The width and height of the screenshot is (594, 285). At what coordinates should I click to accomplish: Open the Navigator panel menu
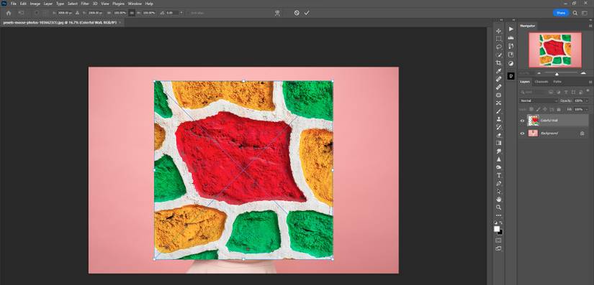(590, 26)
